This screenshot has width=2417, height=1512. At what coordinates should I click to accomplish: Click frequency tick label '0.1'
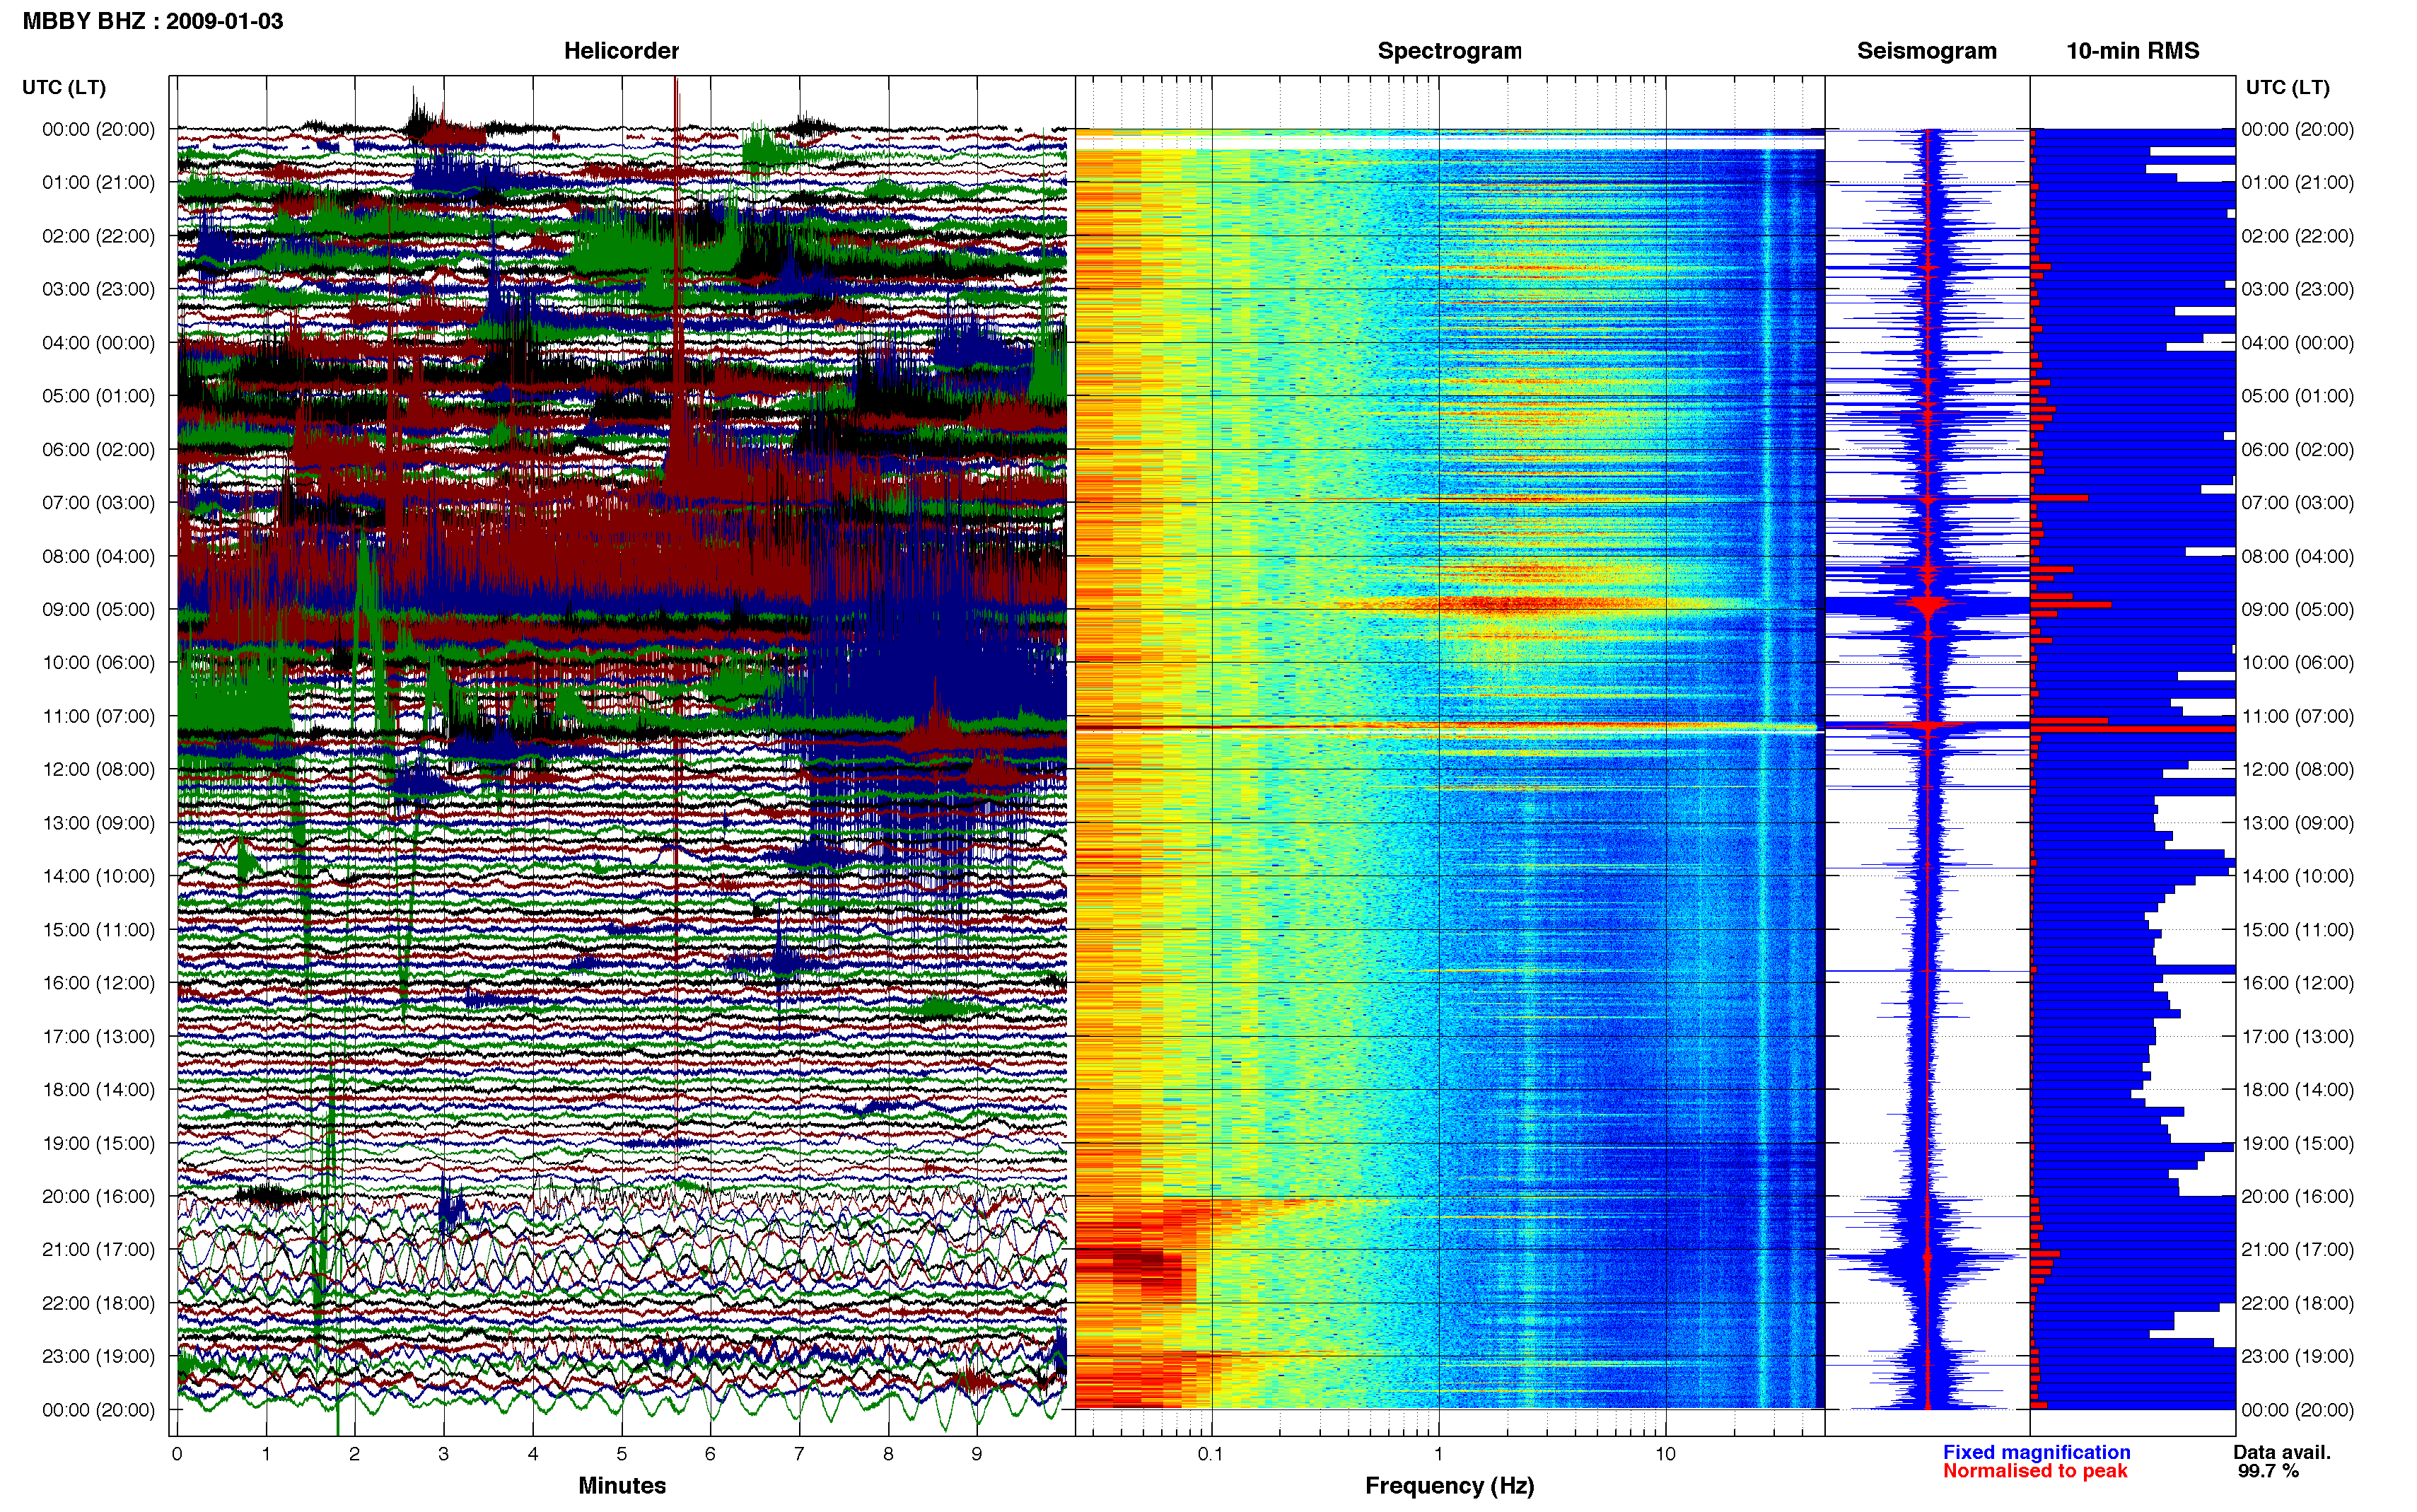1211,1454
